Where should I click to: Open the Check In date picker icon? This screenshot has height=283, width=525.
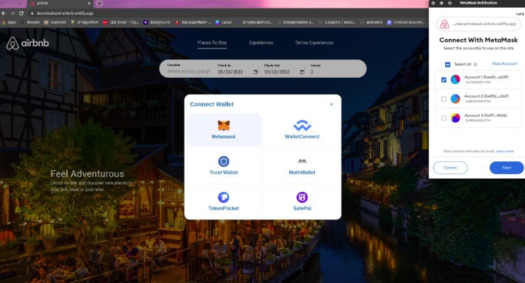pos(255,72)
